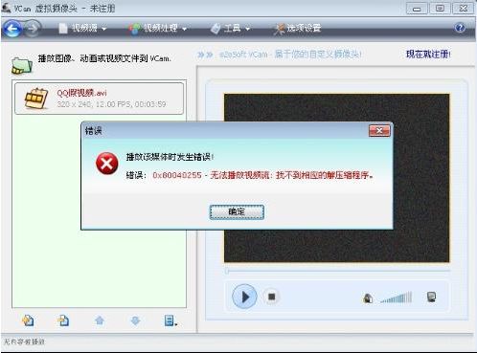Click the film clip icon of QQ聊视频.avi
This screenshot has height=353, width=477.
click(x=35, y=99)
